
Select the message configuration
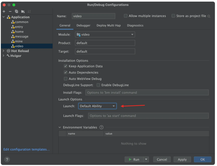click(22, 37)
